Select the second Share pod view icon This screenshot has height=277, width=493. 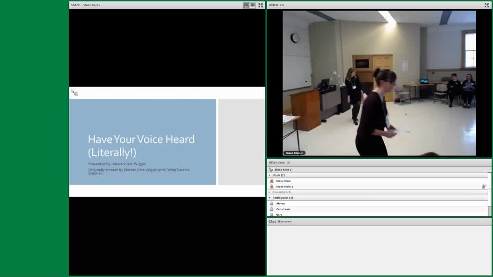tap(253, 5)
